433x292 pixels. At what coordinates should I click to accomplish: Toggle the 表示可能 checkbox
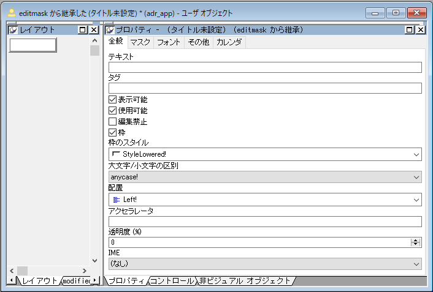(x=112, y=99)
